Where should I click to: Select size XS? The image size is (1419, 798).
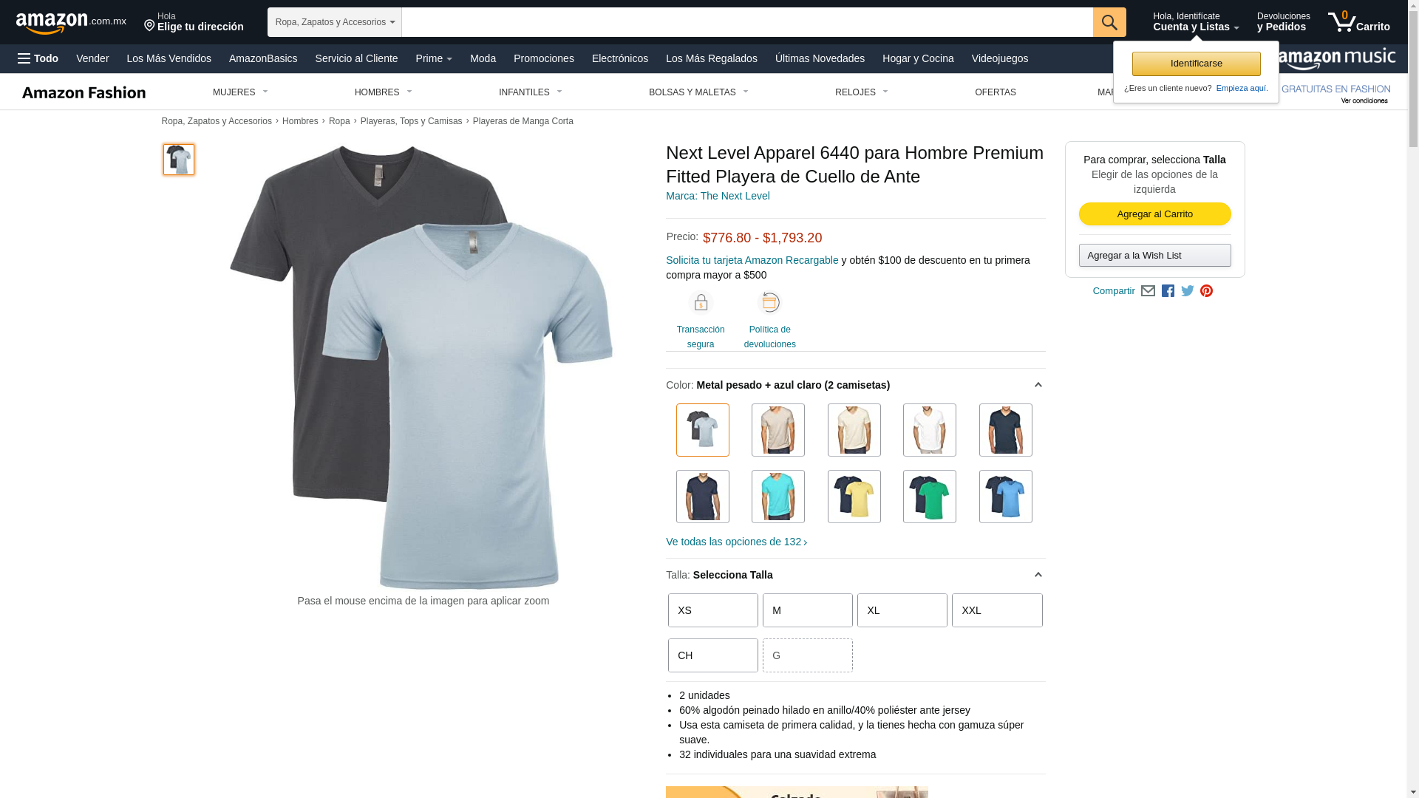(x=712, y=610)
